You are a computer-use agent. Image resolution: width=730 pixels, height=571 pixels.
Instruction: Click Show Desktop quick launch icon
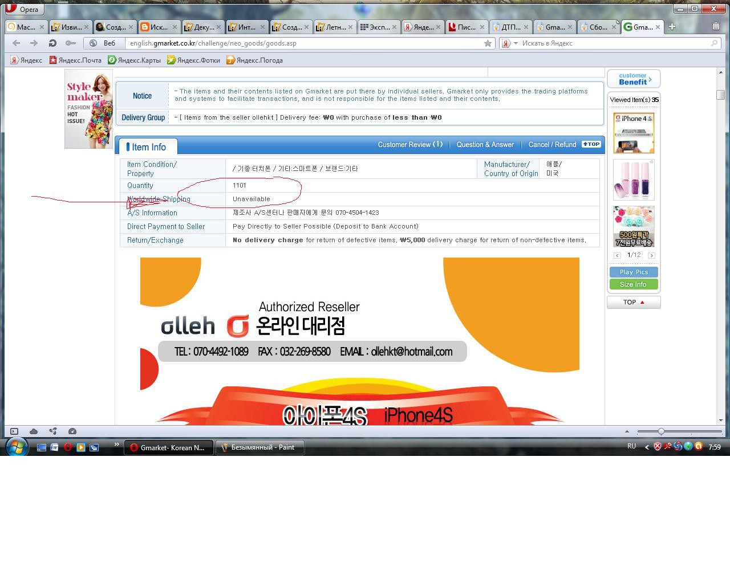click(42, 447)
